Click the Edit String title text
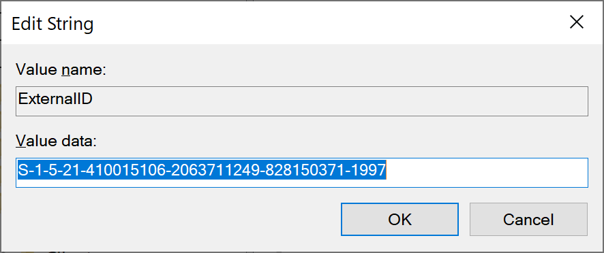Image resolution: width=604 pixels, height=253 pixels. [x=52, y=24]
